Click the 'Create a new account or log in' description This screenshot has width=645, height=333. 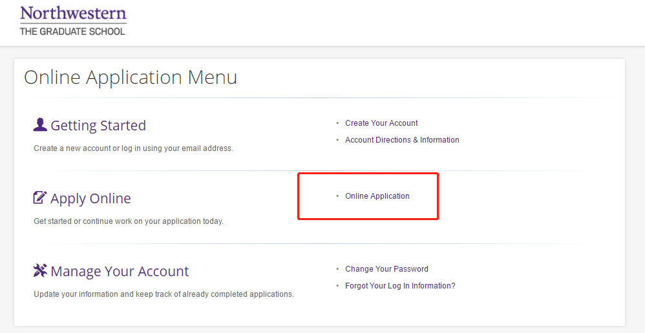[x=133, y=148]
